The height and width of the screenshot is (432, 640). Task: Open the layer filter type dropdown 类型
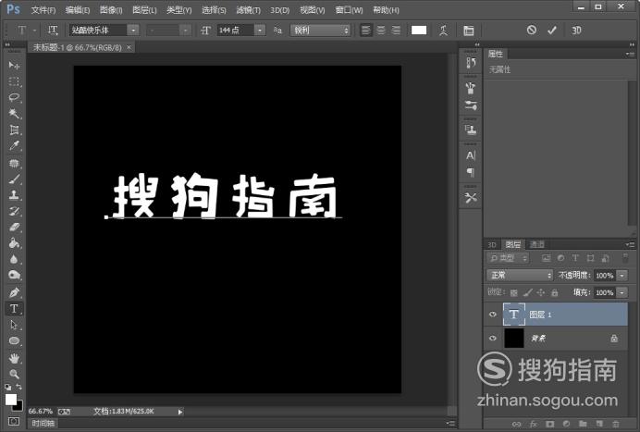(508, 258)
